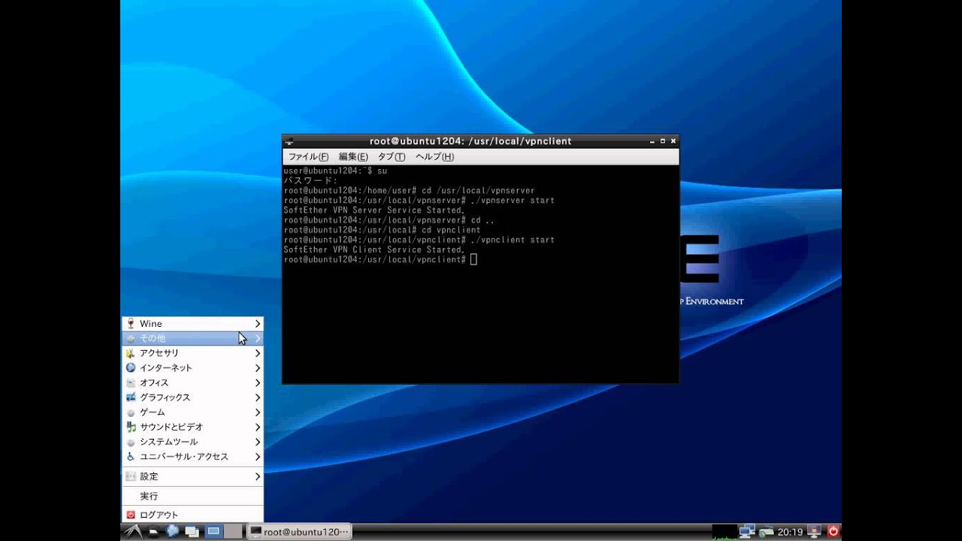962x541 pixels.
Task: Expand the オフィス submenu arrow
Action: click(257, 382)
